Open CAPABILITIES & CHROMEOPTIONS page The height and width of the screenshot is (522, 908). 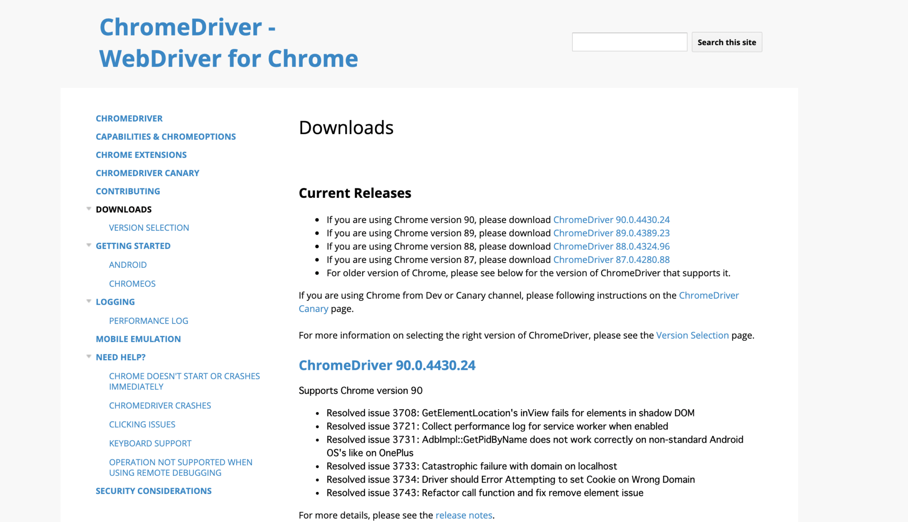click(x=166, y=136)
